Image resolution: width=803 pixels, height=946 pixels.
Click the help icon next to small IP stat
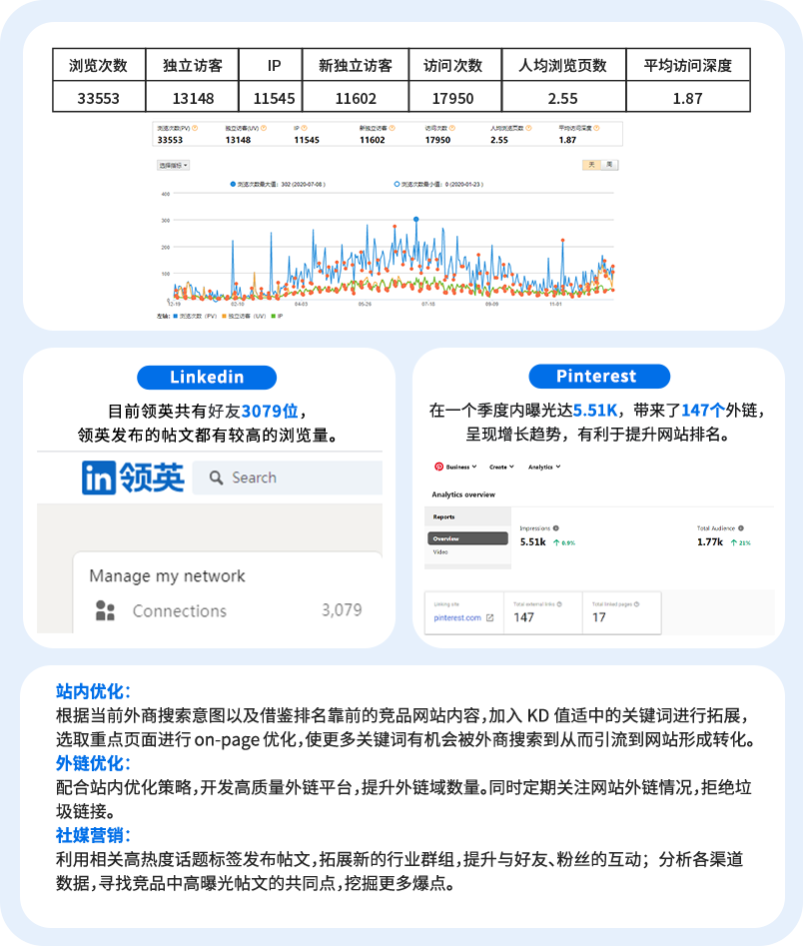coord(304,128)
